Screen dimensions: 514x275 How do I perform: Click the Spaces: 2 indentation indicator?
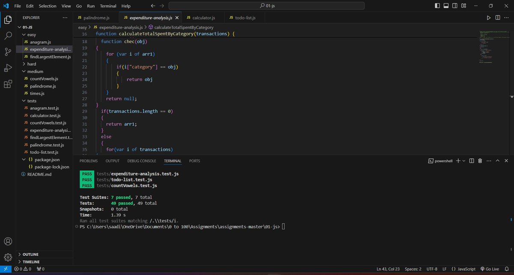[x=413, y=269]
